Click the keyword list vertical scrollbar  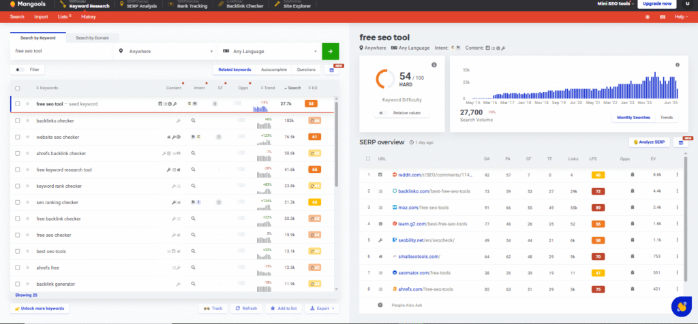pos(336,144)
